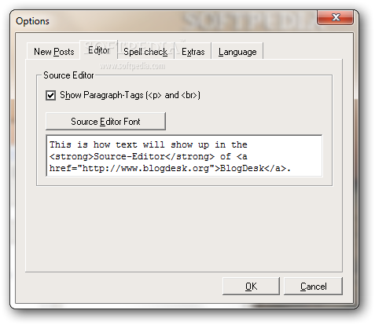Uncheck Show Paragraph-Tags checkbox
375x325 pixels.
tap(50, 95)
